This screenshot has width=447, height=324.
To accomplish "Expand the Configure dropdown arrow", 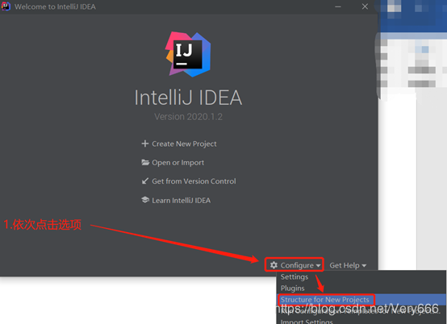I will tap(318, 266).
